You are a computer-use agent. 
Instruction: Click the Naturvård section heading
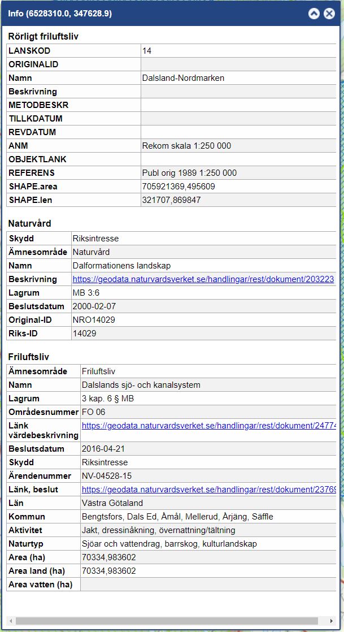(29, 224)
